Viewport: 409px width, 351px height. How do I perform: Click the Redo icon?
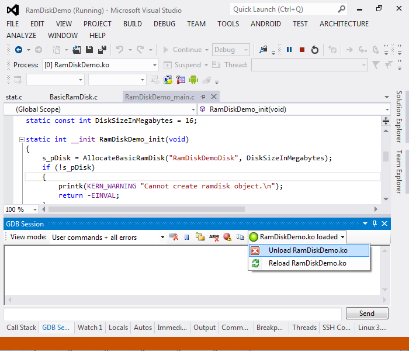[140, 49]
